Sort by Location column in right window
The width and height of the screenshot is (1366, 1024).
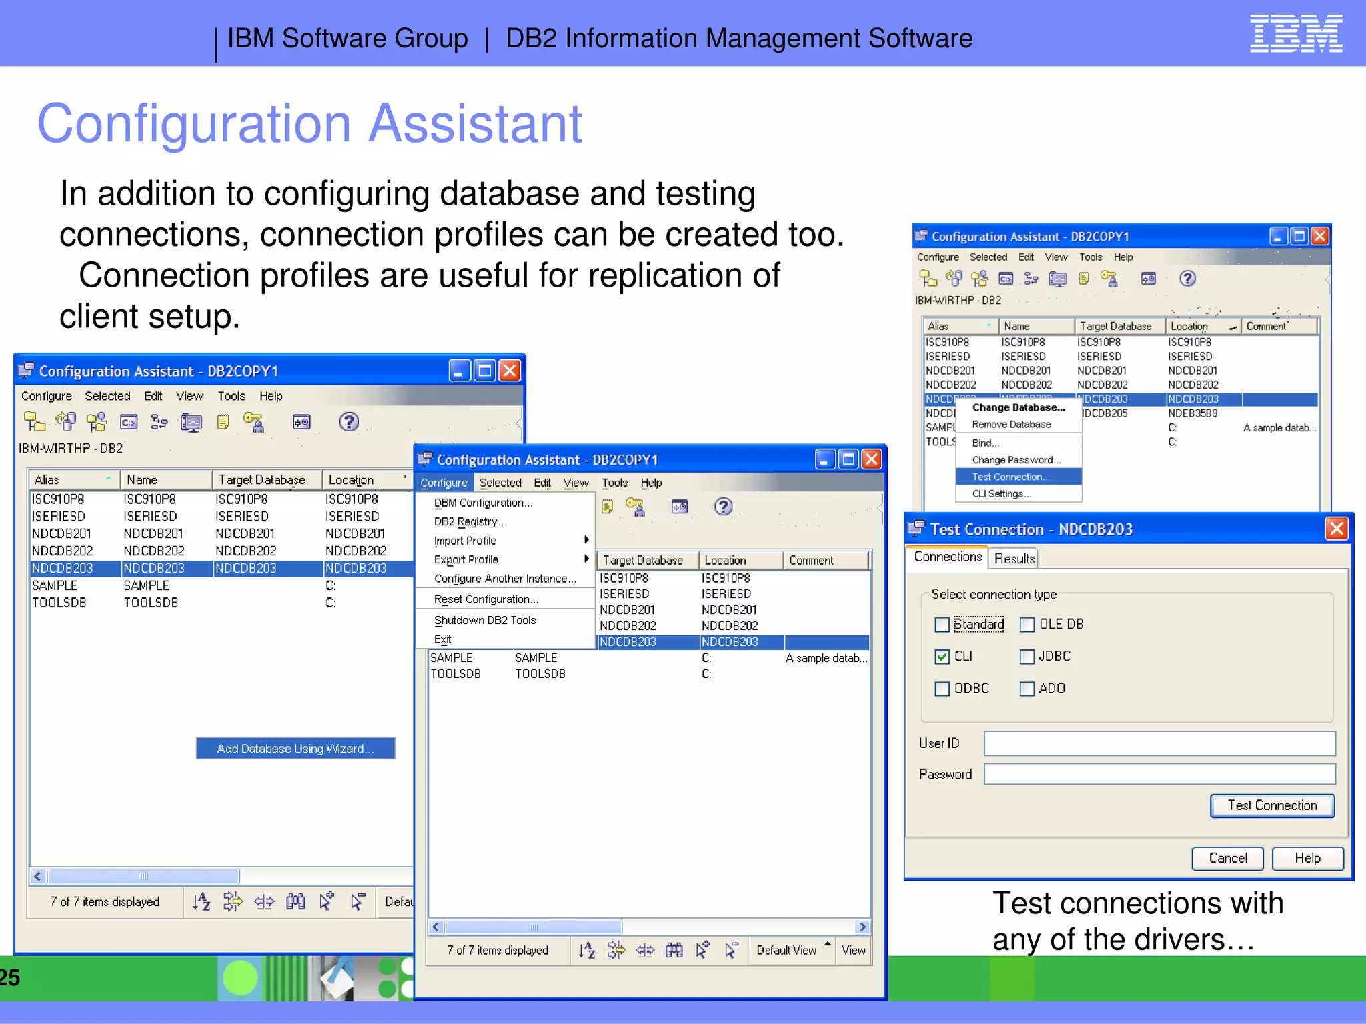click(x=1203, y=326)
